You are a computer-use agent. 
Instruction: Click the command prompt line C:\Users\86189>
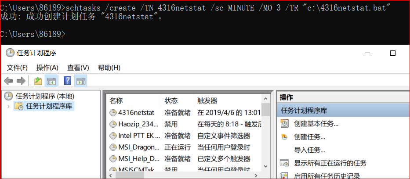[33, 34]
